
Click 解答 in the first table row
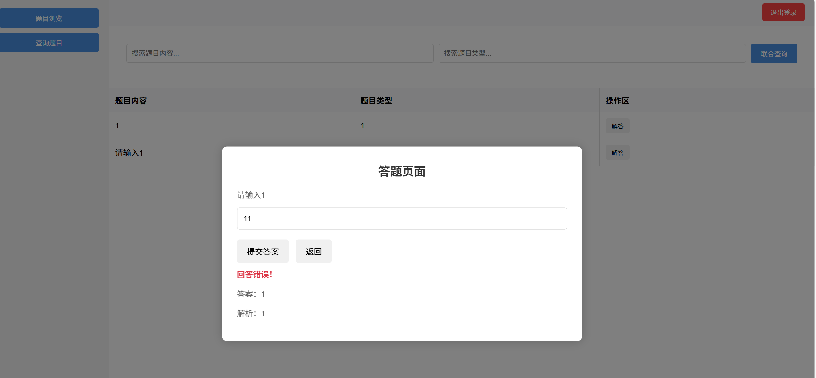click(617, 126)
